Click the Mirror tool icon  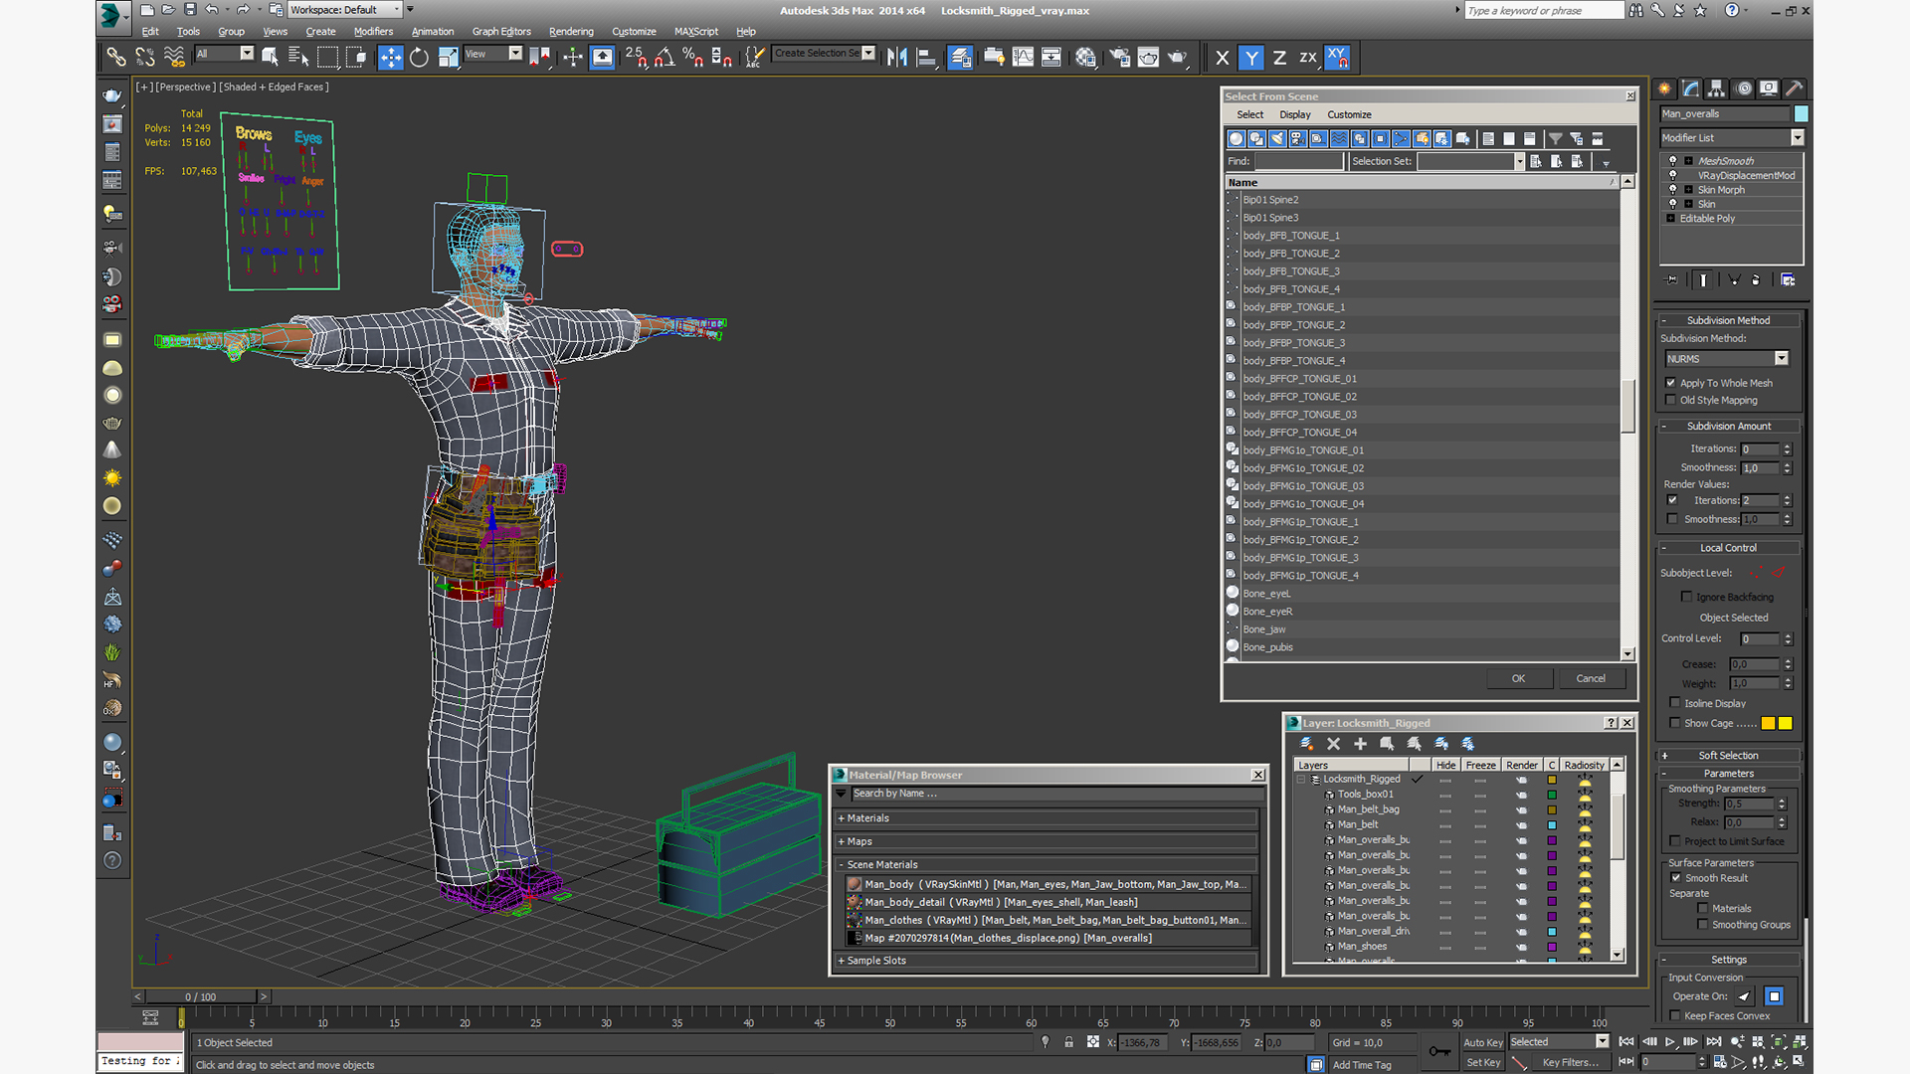pyautogui.click(x=897, y=58)
